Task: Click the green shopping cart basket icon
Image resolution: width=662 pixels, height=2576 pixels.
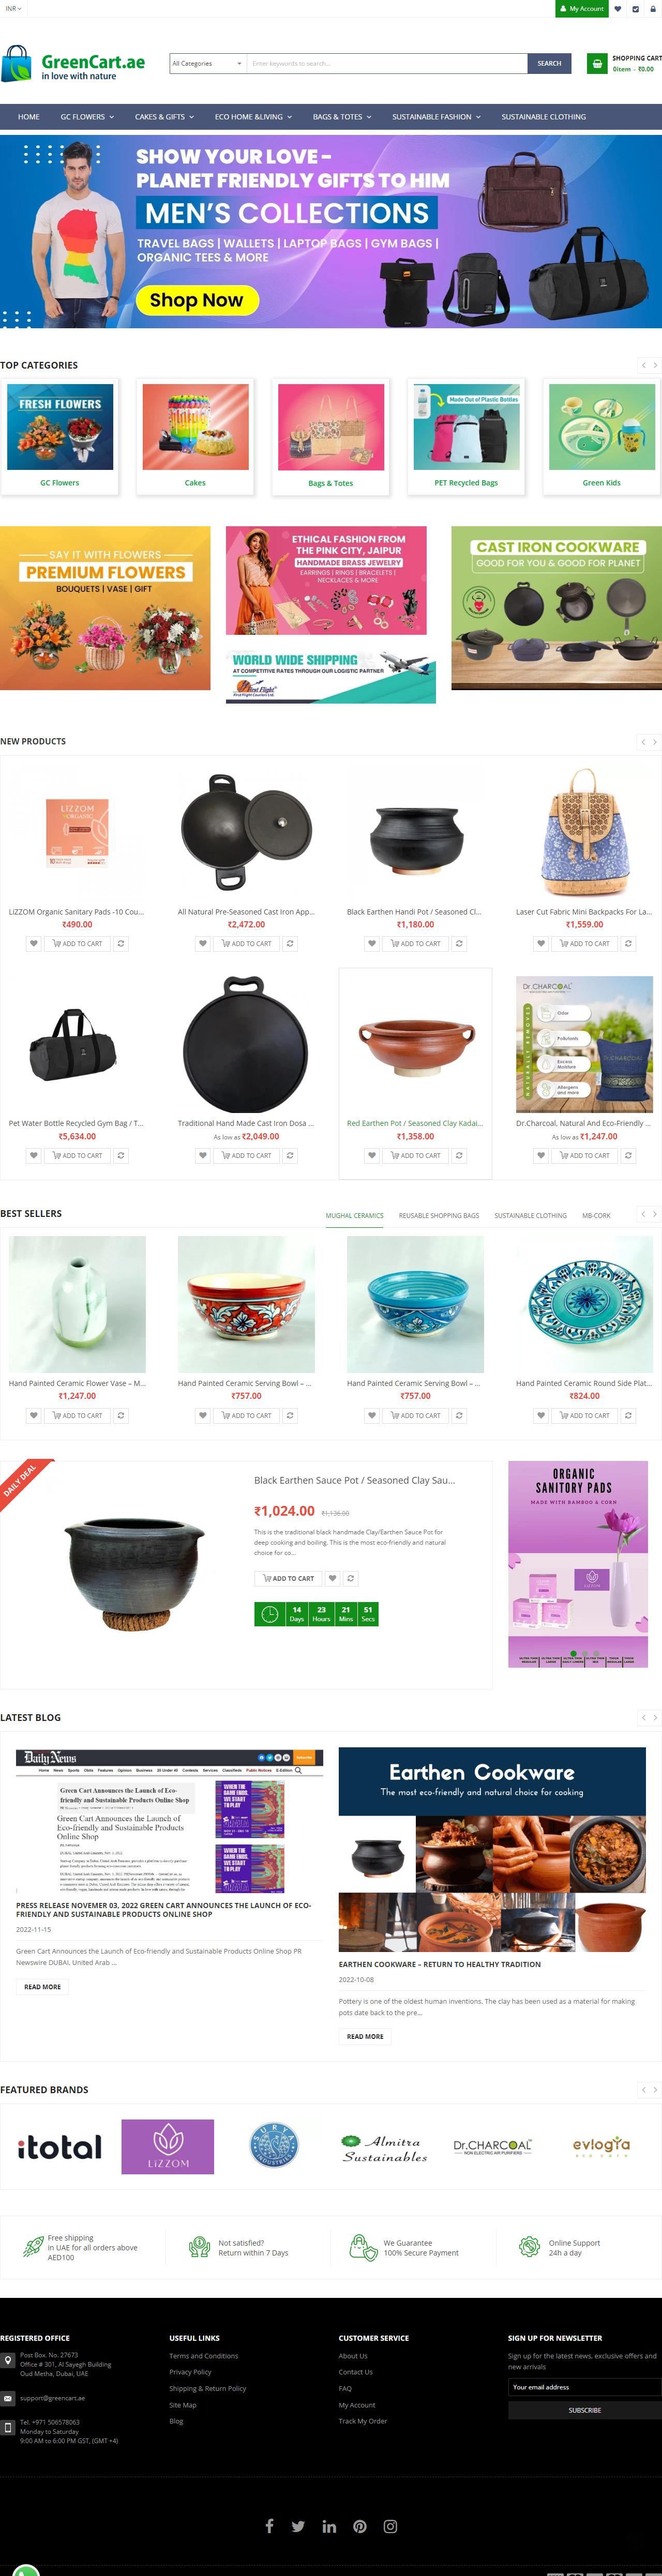Action: click(x=597, y=63)
